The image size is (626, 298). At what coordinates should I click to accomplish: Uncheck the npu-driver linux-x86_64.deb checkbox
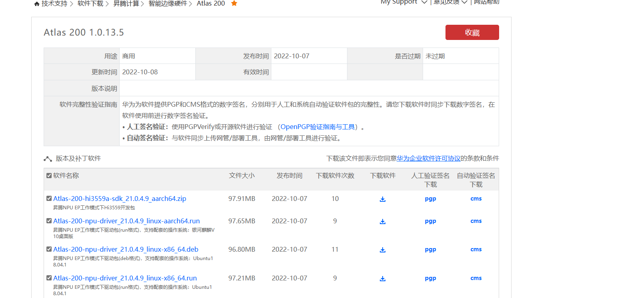point(49,249)
